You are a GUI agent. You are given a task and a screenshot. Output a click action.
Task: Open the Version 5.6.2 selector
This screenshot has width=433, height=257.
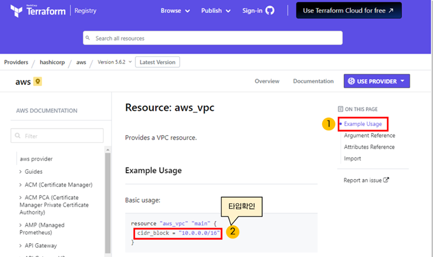(x=114, y=62)
